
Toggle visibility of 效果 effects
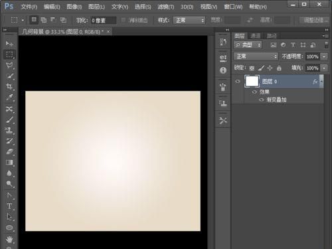(x=254, y=92)
